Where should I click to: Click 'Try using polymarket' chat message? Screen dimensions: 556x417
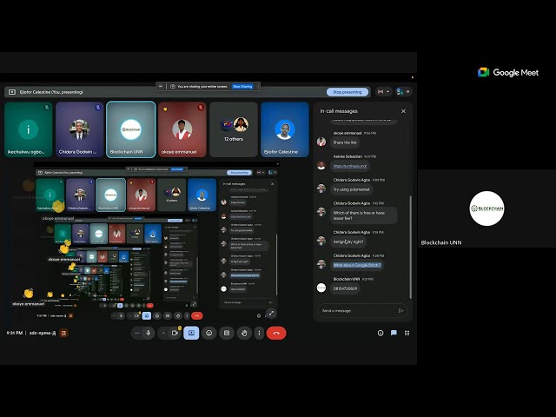pyautogui.click(x=351, y=189)
